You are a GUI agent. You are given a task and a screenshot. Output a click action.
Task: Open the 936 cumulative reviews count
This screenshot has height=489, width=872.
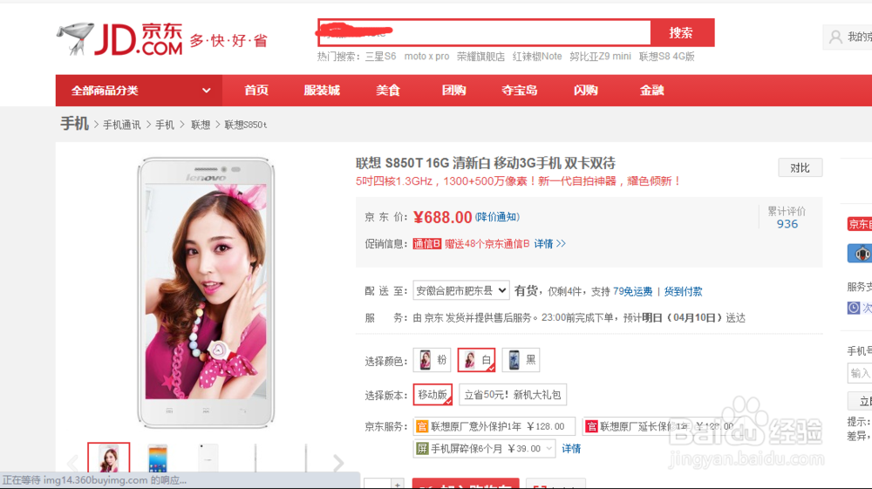coord(787,224)
